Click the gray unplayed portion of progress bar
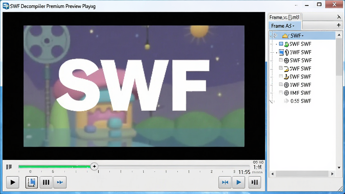Screen dimensions: 345x194 (174, 167)
